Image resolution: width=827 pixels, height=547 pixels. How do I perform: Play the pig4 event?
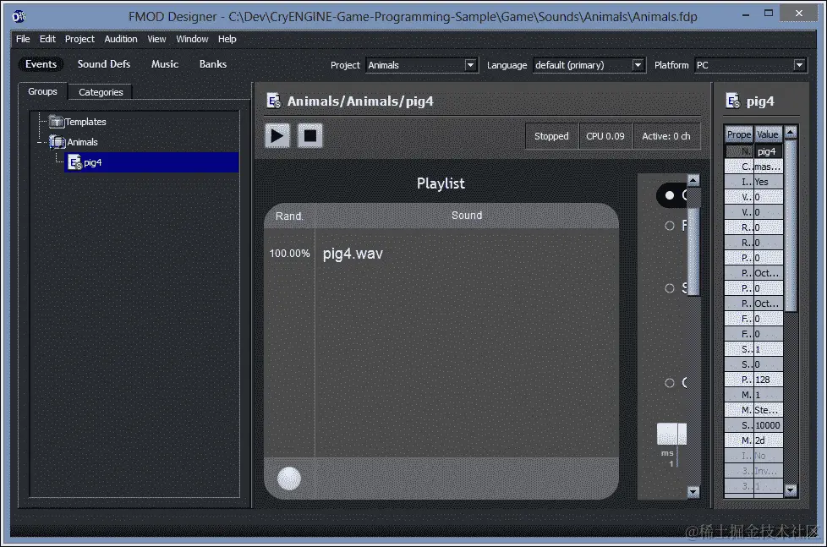[277, 136]
